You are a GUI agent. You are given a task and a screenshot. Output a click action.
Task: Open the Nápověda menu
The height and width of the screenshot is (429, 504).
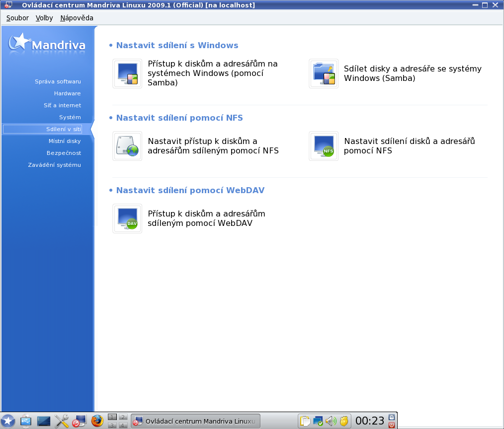point(77,18)
